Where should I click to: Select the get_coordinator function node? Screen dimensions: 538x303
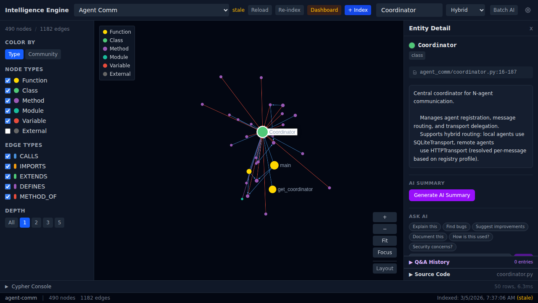click(272, 189)
